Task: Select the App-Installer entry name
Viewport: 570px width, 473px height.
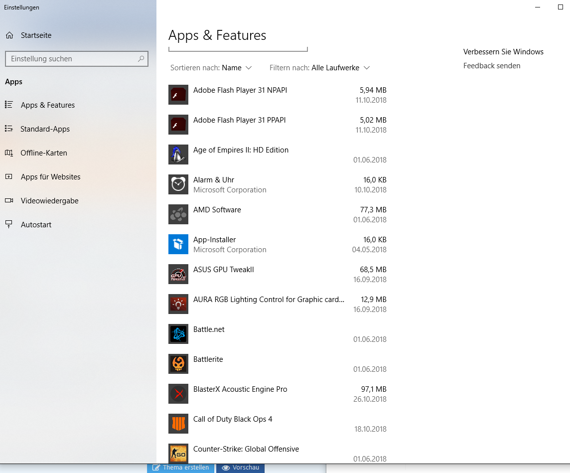Action: click(214, 240)
